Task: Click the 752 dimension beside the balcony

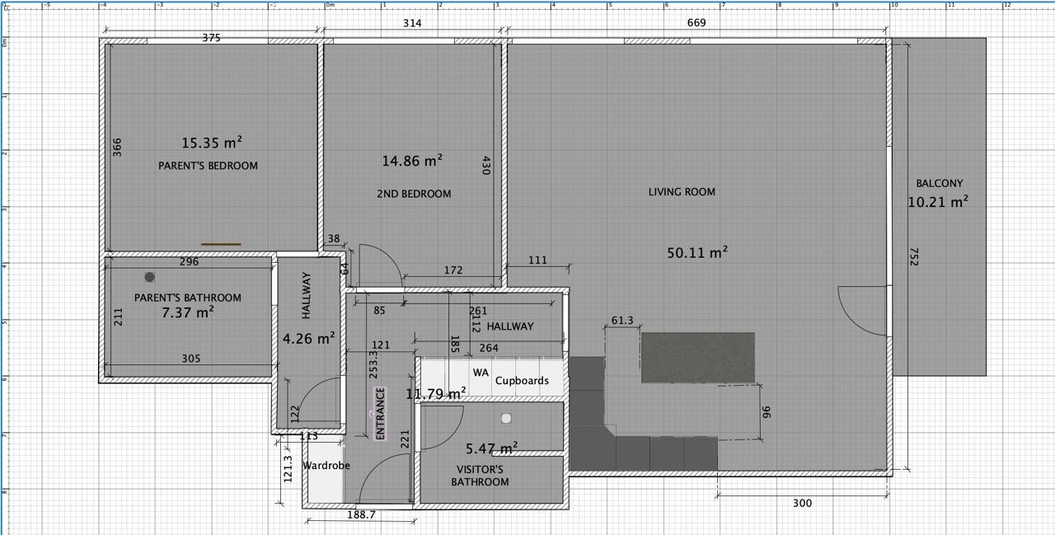Action: click(913, 256)
